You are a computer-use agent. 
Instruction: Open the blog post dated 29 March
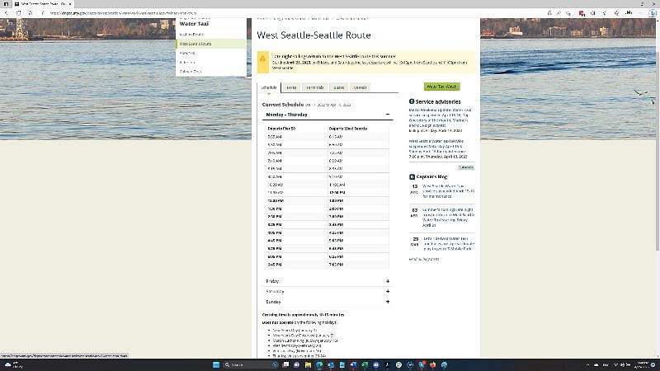pos(448,243)
